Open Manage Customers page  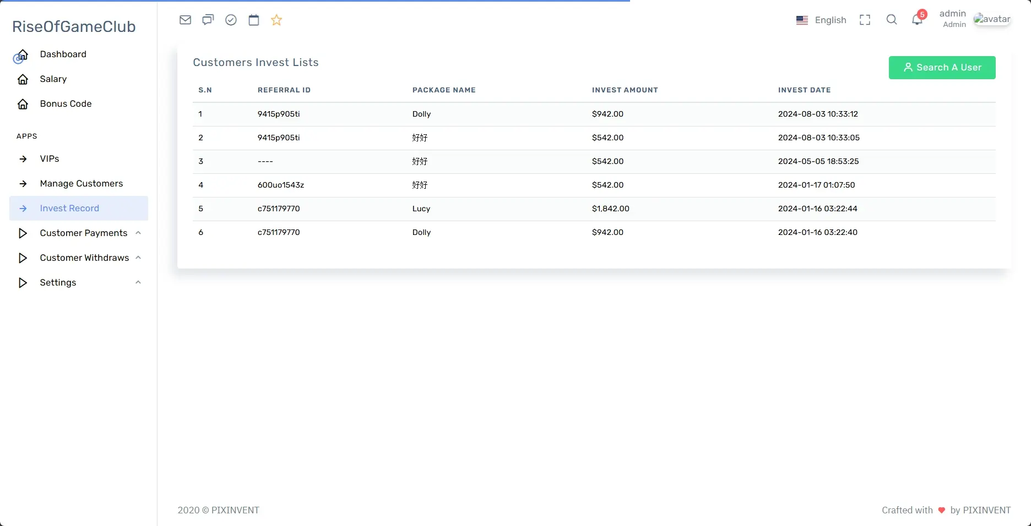(x=81, y=184)
